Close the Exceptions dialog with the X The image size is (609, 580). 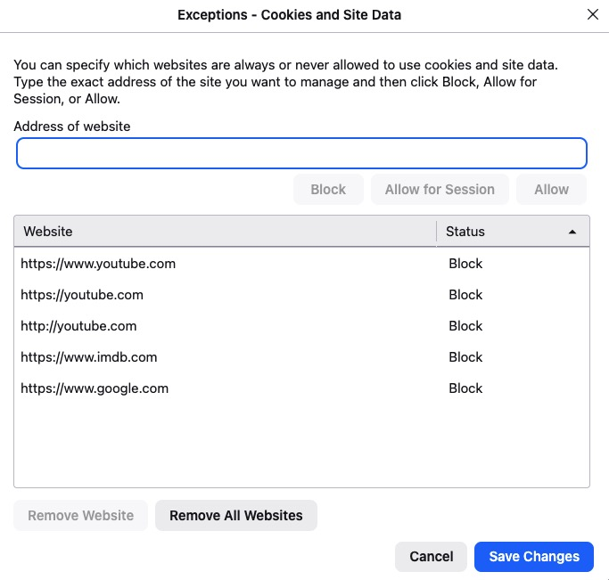point(593,14)
